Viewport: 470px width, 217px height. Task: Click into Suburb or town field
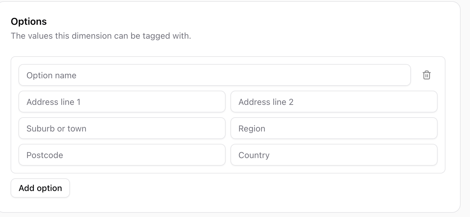[122, 128]
